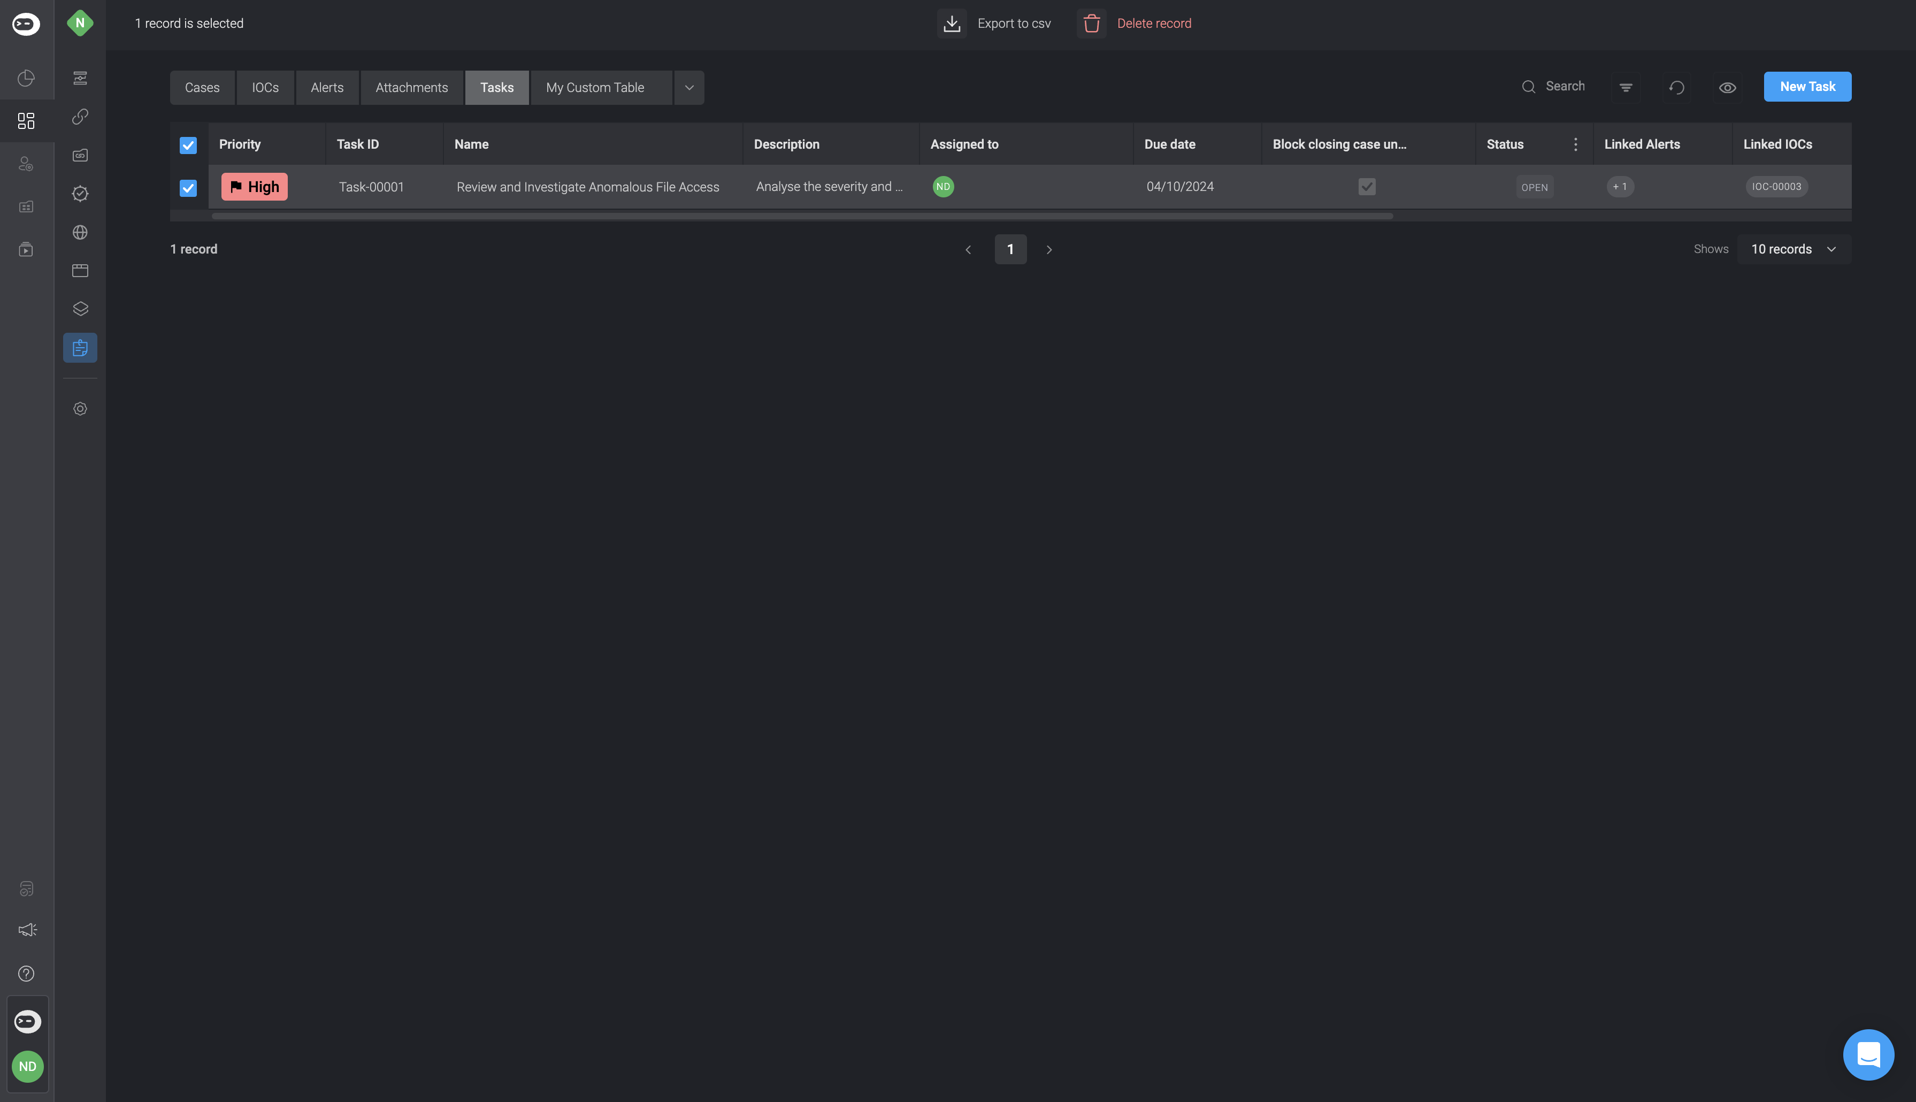Expand the table tabs dropdown chevron

tap(688, 88)
